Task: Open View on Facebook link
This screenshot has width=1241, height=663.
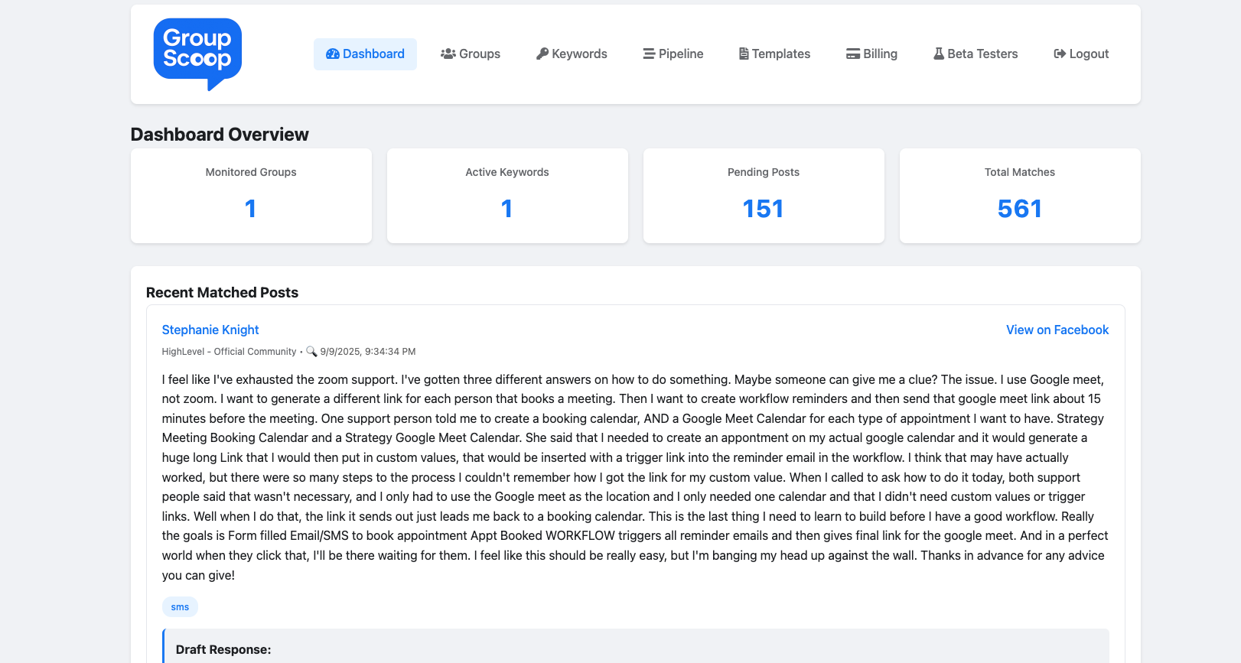Action: 1057,330
